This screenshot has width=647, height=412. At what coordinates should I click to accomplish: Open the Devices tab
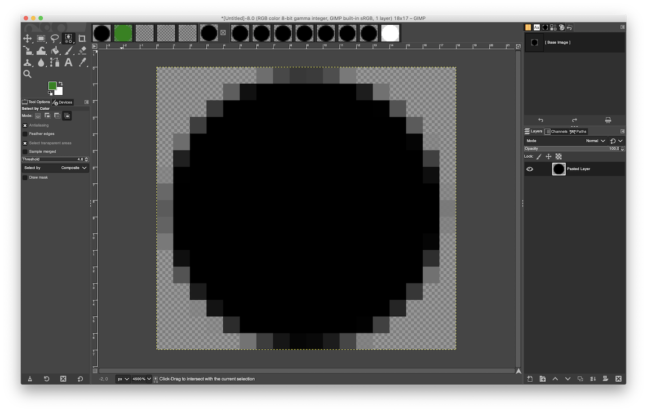pos(62,102)
